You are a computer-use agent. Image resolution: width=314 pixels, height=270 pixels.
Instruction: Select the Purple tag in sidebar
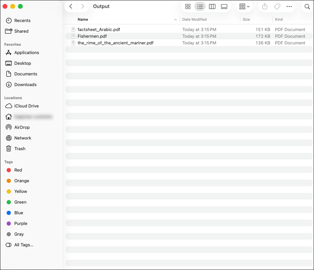[21, 224]
